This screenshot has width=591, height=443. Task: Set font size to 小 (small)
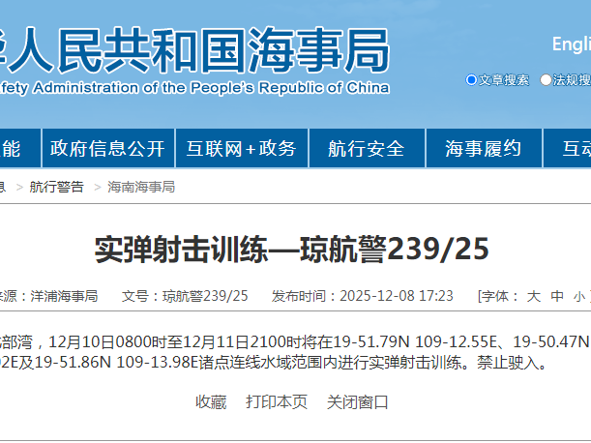(x=578, y=296)
